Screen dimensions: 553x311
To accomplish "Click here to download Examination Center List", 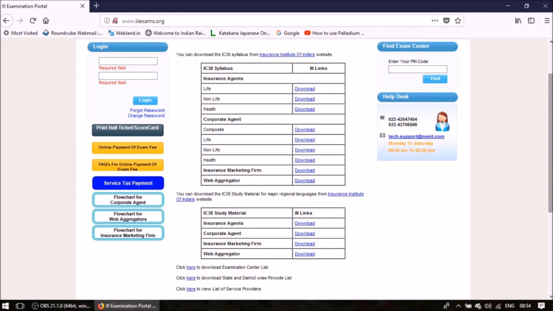I will [191, 267].
